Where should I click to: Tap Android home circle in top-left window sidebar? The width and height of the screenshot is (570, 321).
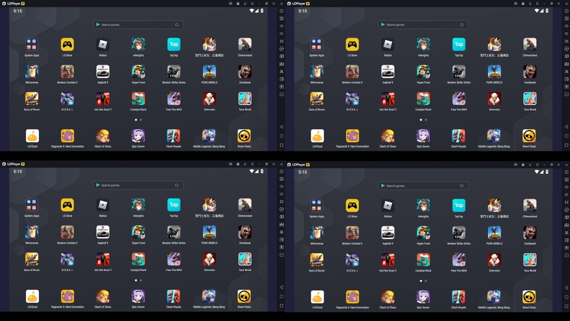pyautogui.click(x=281, y=136)
